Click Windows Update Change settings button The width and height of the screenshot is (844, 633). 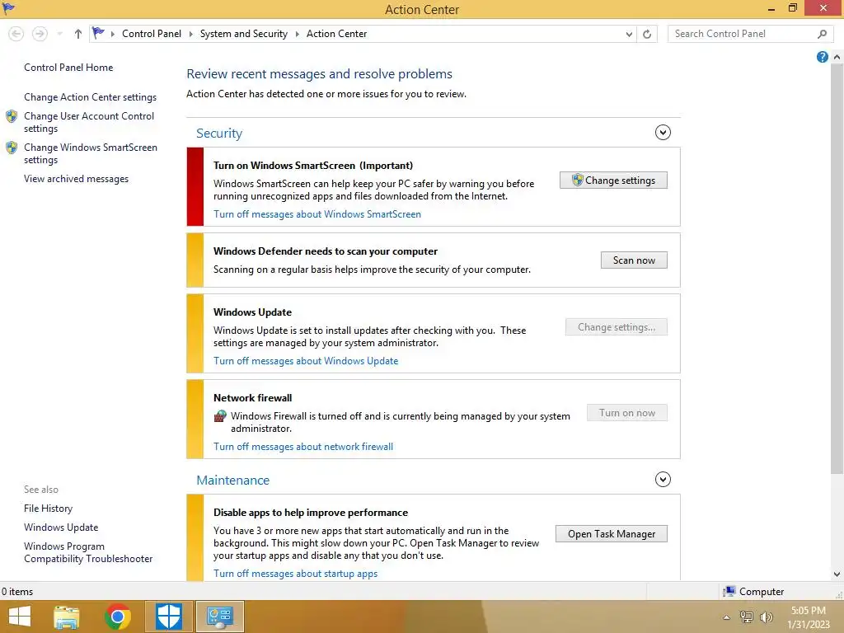pos(616,327)
